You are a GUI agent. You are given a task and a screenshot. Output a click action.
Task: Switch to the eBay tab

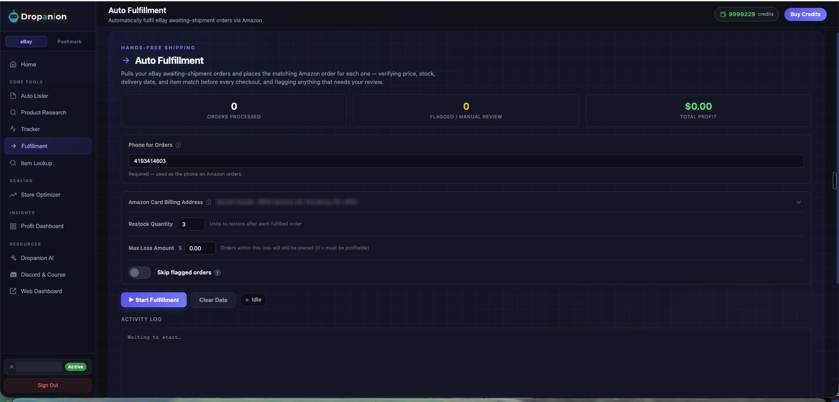pos(26,42)
